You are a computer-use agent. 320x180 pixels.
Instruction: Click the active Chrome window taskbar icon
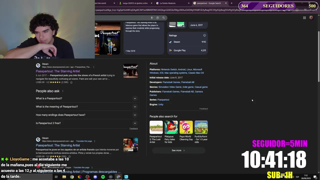[x=118, y=177]
